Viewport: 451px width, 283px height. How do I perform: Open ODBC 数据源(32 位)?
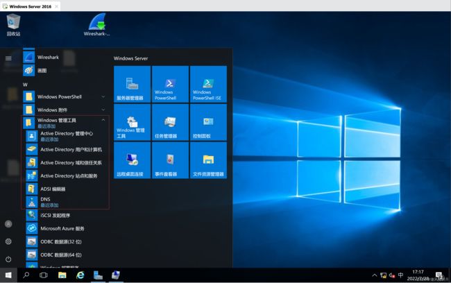point(66,241)
